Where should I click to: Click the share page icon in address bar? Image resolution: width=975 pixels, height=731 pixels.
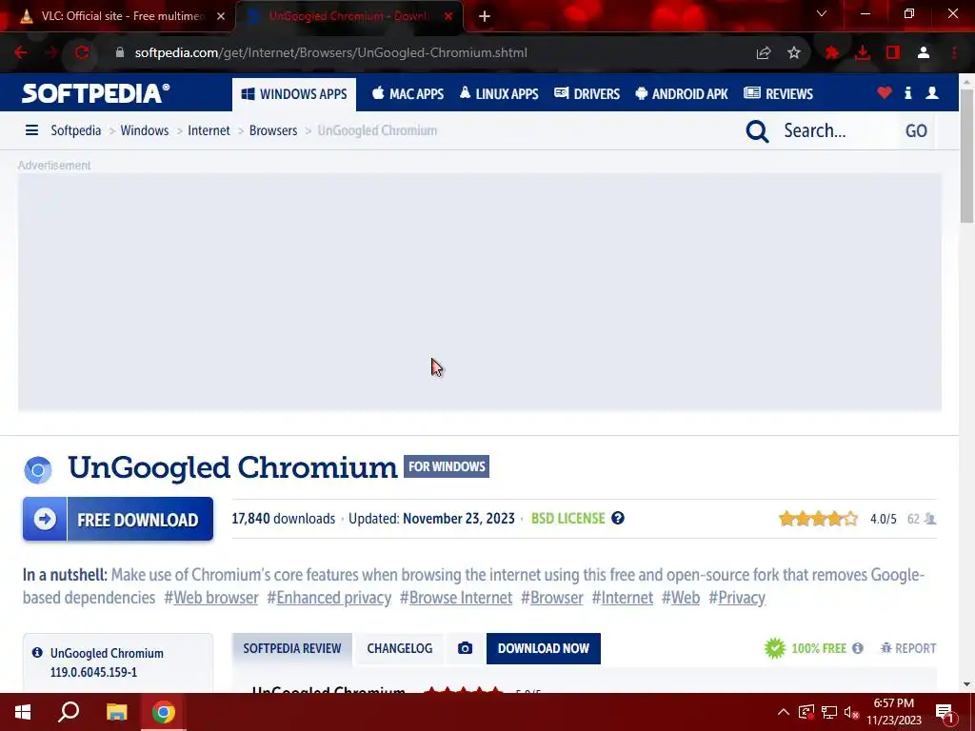[764, 53]
